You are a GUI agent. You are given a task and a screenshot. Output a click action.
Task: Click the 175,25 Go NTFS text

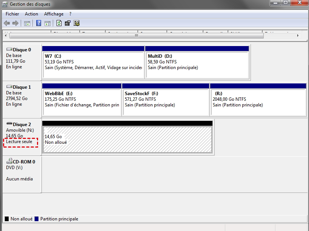click(x=60, y=99)
